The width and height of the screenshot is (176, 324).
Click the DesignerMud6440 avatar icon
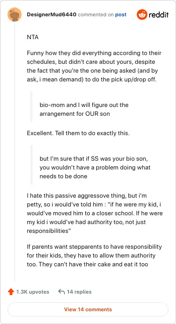(15, 15)
